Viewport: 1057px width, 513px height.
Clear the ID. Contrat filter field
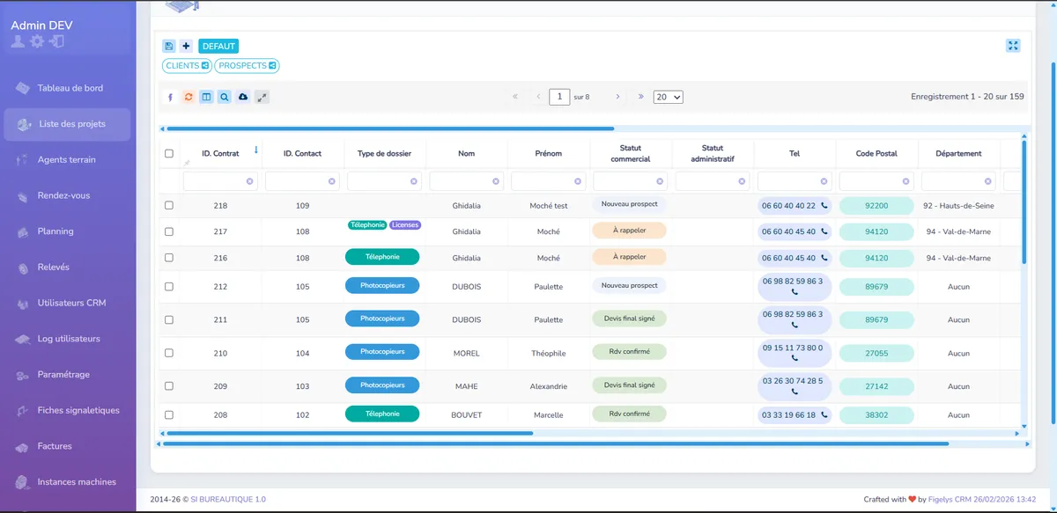pyautogui.click(x=249, y=181)
